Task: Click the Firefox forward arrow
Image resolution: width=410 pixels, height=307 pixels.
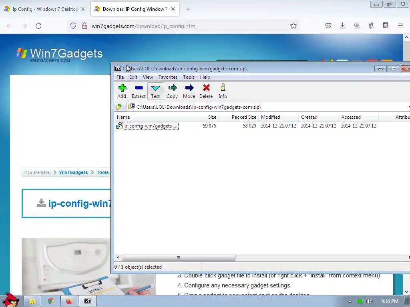Action: (24, 26)
